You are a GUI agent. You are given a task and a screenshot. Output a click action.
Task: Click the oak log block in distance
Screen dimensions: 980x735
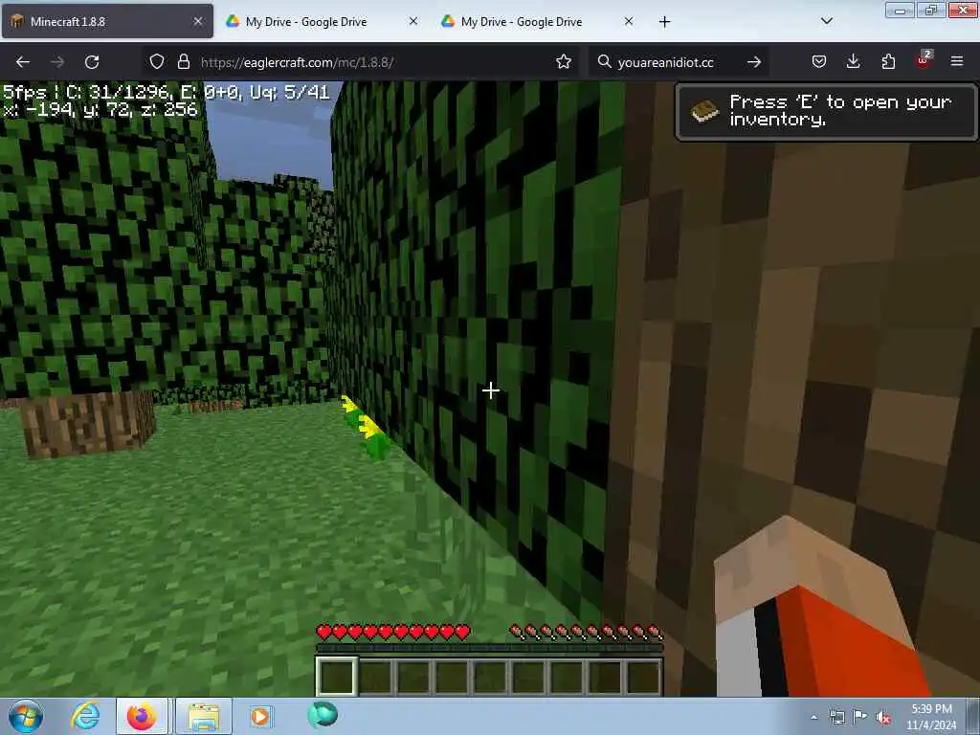pyautogui.click(x=87, y=424)
